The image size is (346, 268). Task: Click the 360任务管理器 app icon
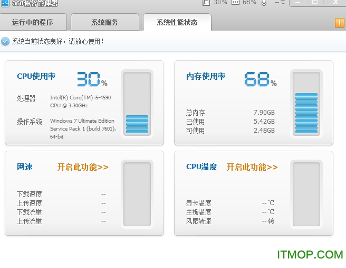5,3
